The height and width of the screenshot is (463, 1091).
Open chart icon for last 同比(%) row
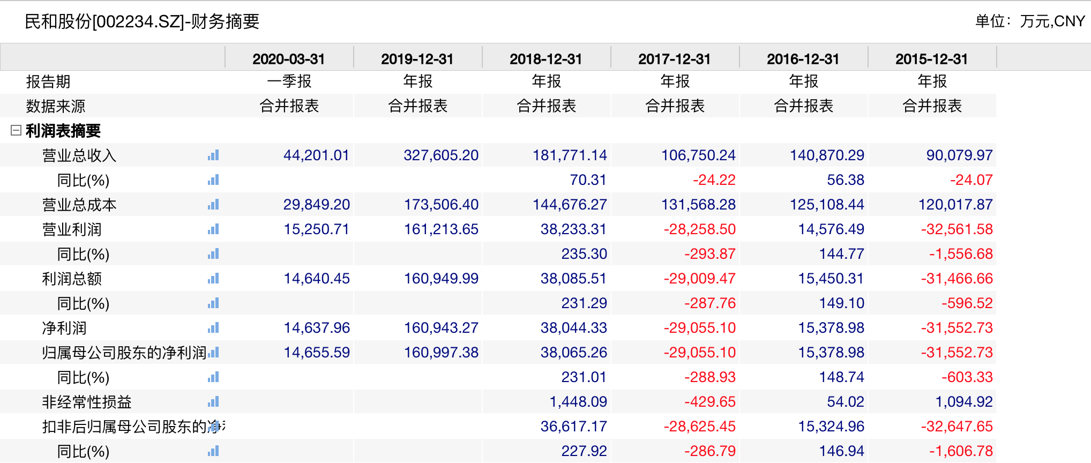click(213, 451)
